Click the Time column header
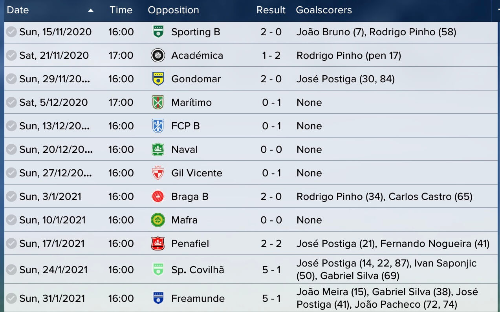Viewport: 500px width, 312px height. tap(121, 10)
